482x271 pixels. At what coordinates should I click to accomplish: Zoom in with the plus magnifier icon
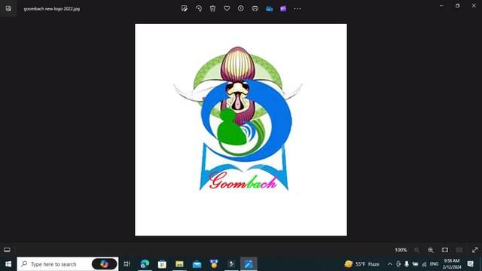coord(431,250)
